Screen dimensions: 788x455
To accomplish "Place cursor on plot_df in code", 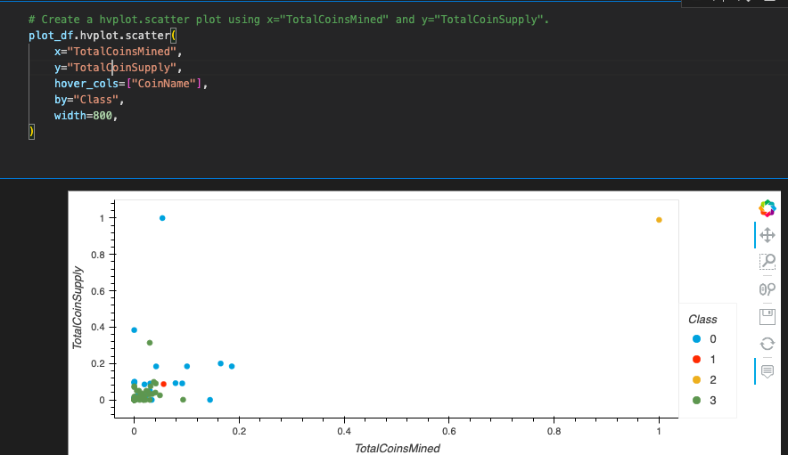I will pyautogui.click(x=51, y=36).
